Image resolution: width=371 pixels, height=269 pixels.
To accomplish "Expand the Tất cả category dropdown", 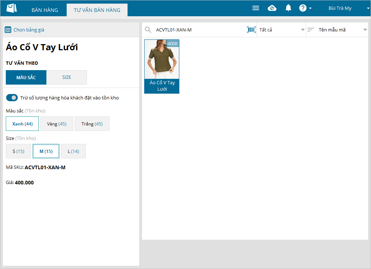I will click(x=281, y=30).
